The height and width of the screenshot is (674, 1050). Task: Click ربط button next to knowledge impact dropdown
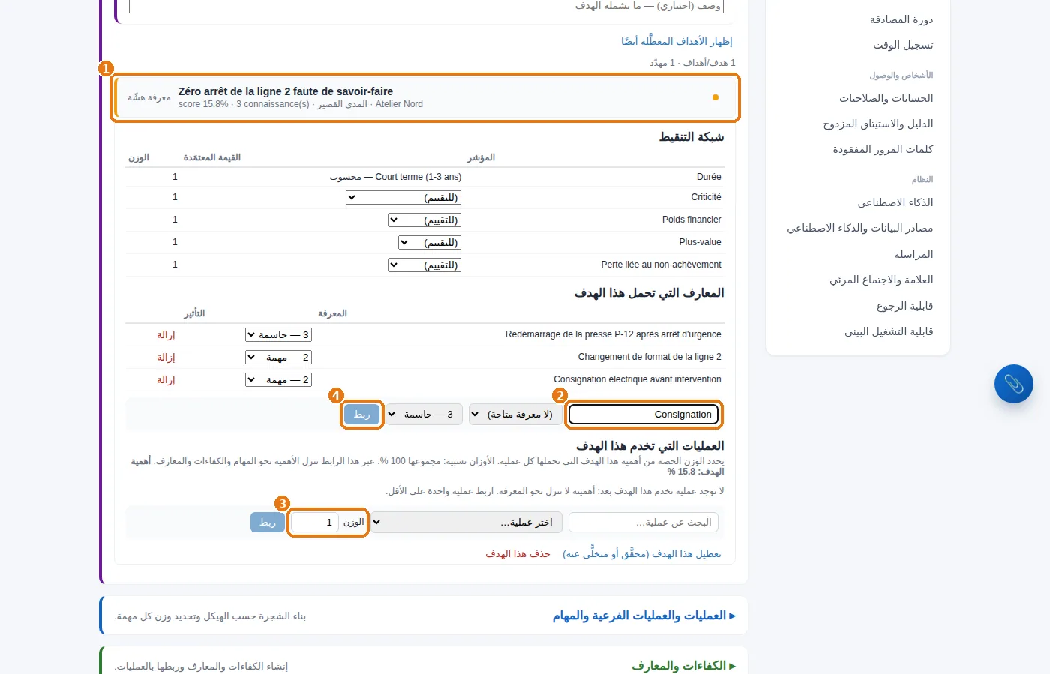362,414
